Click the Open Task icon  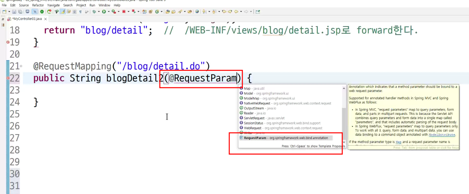(x=174, y=11)
